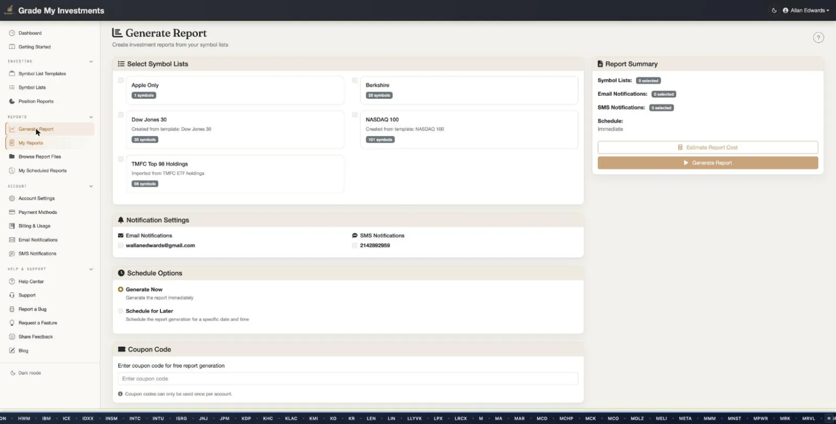Click the help question mark circle

(x=818, y=38)
